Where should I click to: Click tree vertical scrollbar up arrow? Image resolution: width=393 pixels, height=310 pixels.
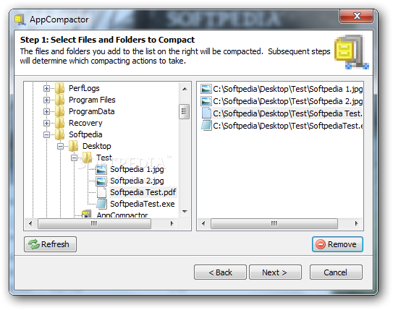point(185,89)
